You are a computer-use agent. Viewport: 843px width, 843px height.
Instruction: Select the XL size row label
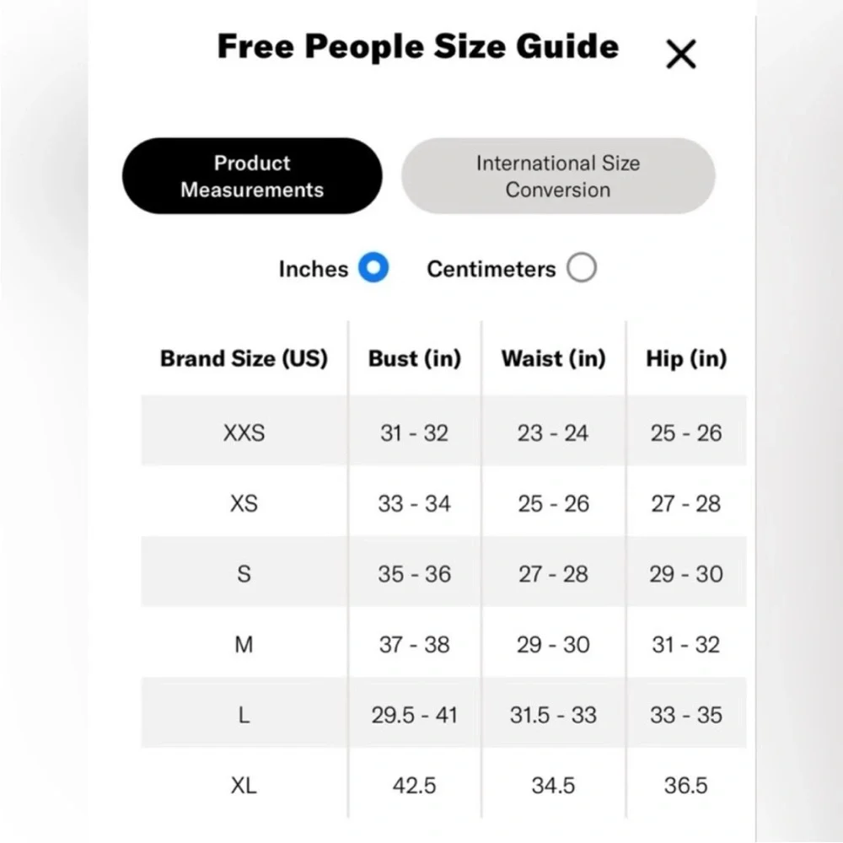(x=244, y=786)
